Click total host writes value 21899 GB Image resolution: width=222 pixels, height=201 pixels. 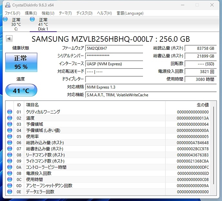(x=201, y=56)
